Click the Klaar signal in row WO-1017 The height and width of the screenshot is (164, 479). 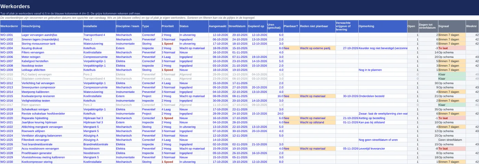[452, 105]
